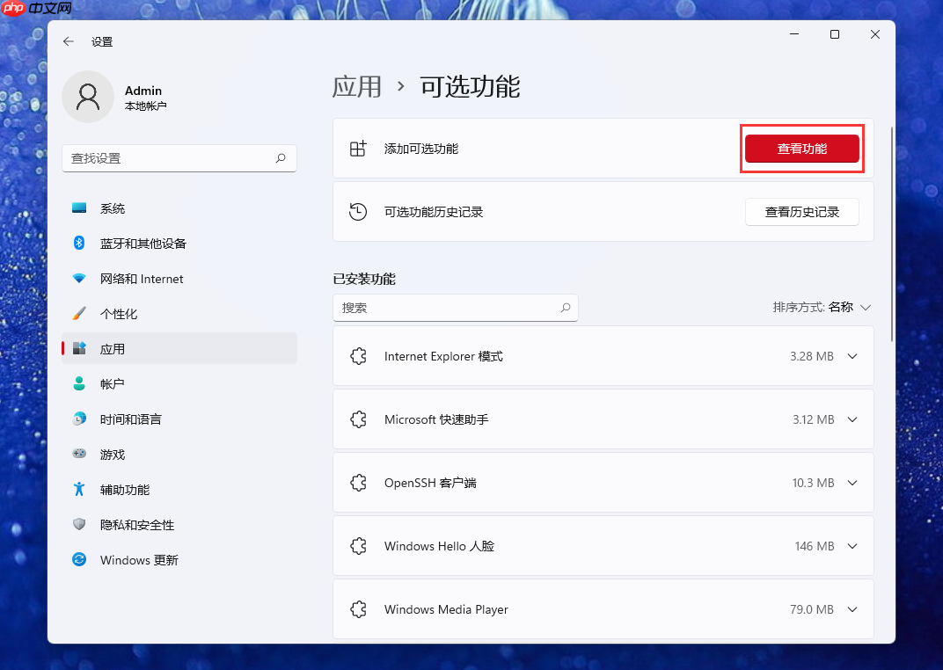Expand the Internet Explorer 模式 entry

click(x=852, y=356)
